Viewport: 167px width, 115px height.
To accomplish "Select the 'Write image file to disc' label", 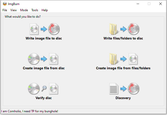I will click(x=44, y=38).
